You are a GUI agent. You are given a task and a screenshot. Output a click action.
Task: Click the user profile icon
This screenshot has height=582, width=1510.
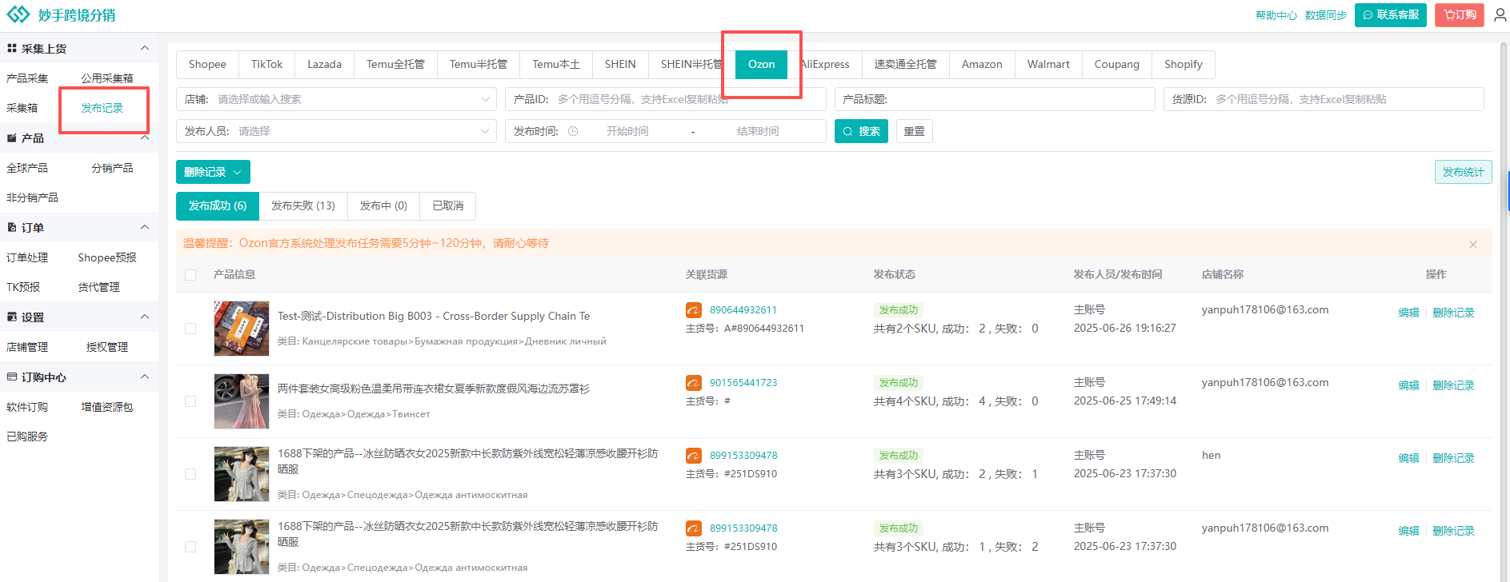1500,15
